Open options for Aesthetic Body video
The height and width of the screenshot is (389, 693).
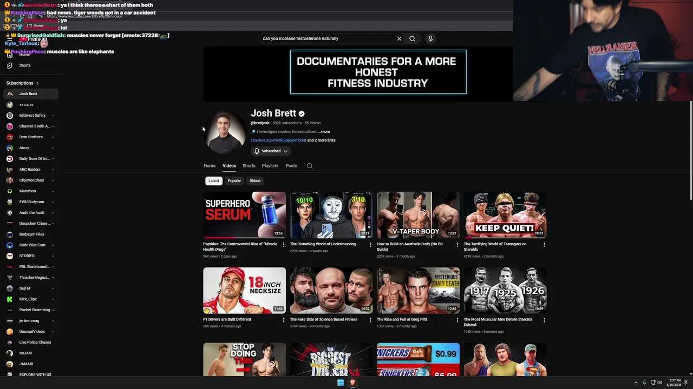[457, 245]
